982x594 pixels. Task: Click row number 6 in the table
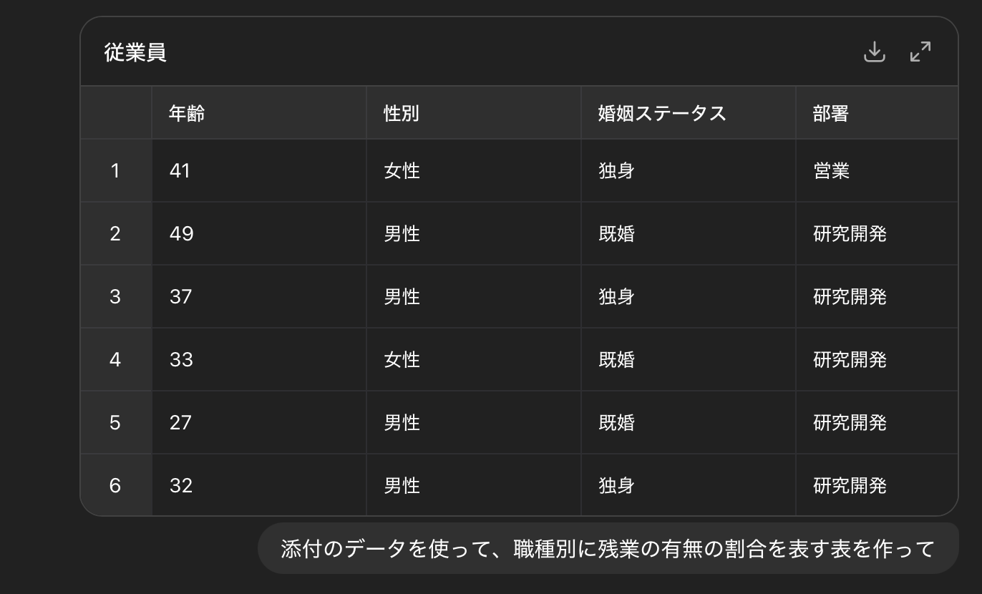pyautogui.click(x=115, y=485)
